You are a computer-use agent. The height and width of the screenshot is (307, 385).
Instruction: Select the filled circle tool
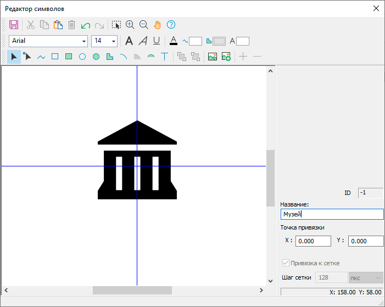point(96,57)
